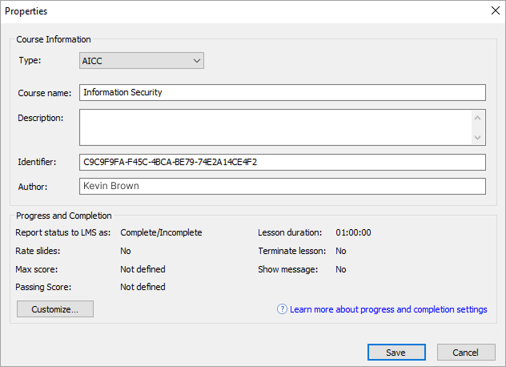Screen dimensions: 506x367
Task: Click the Max score Not defined value
Action: tap(143, 269)
